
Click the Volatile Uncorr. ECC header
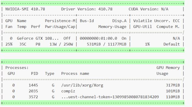[157, 21]
